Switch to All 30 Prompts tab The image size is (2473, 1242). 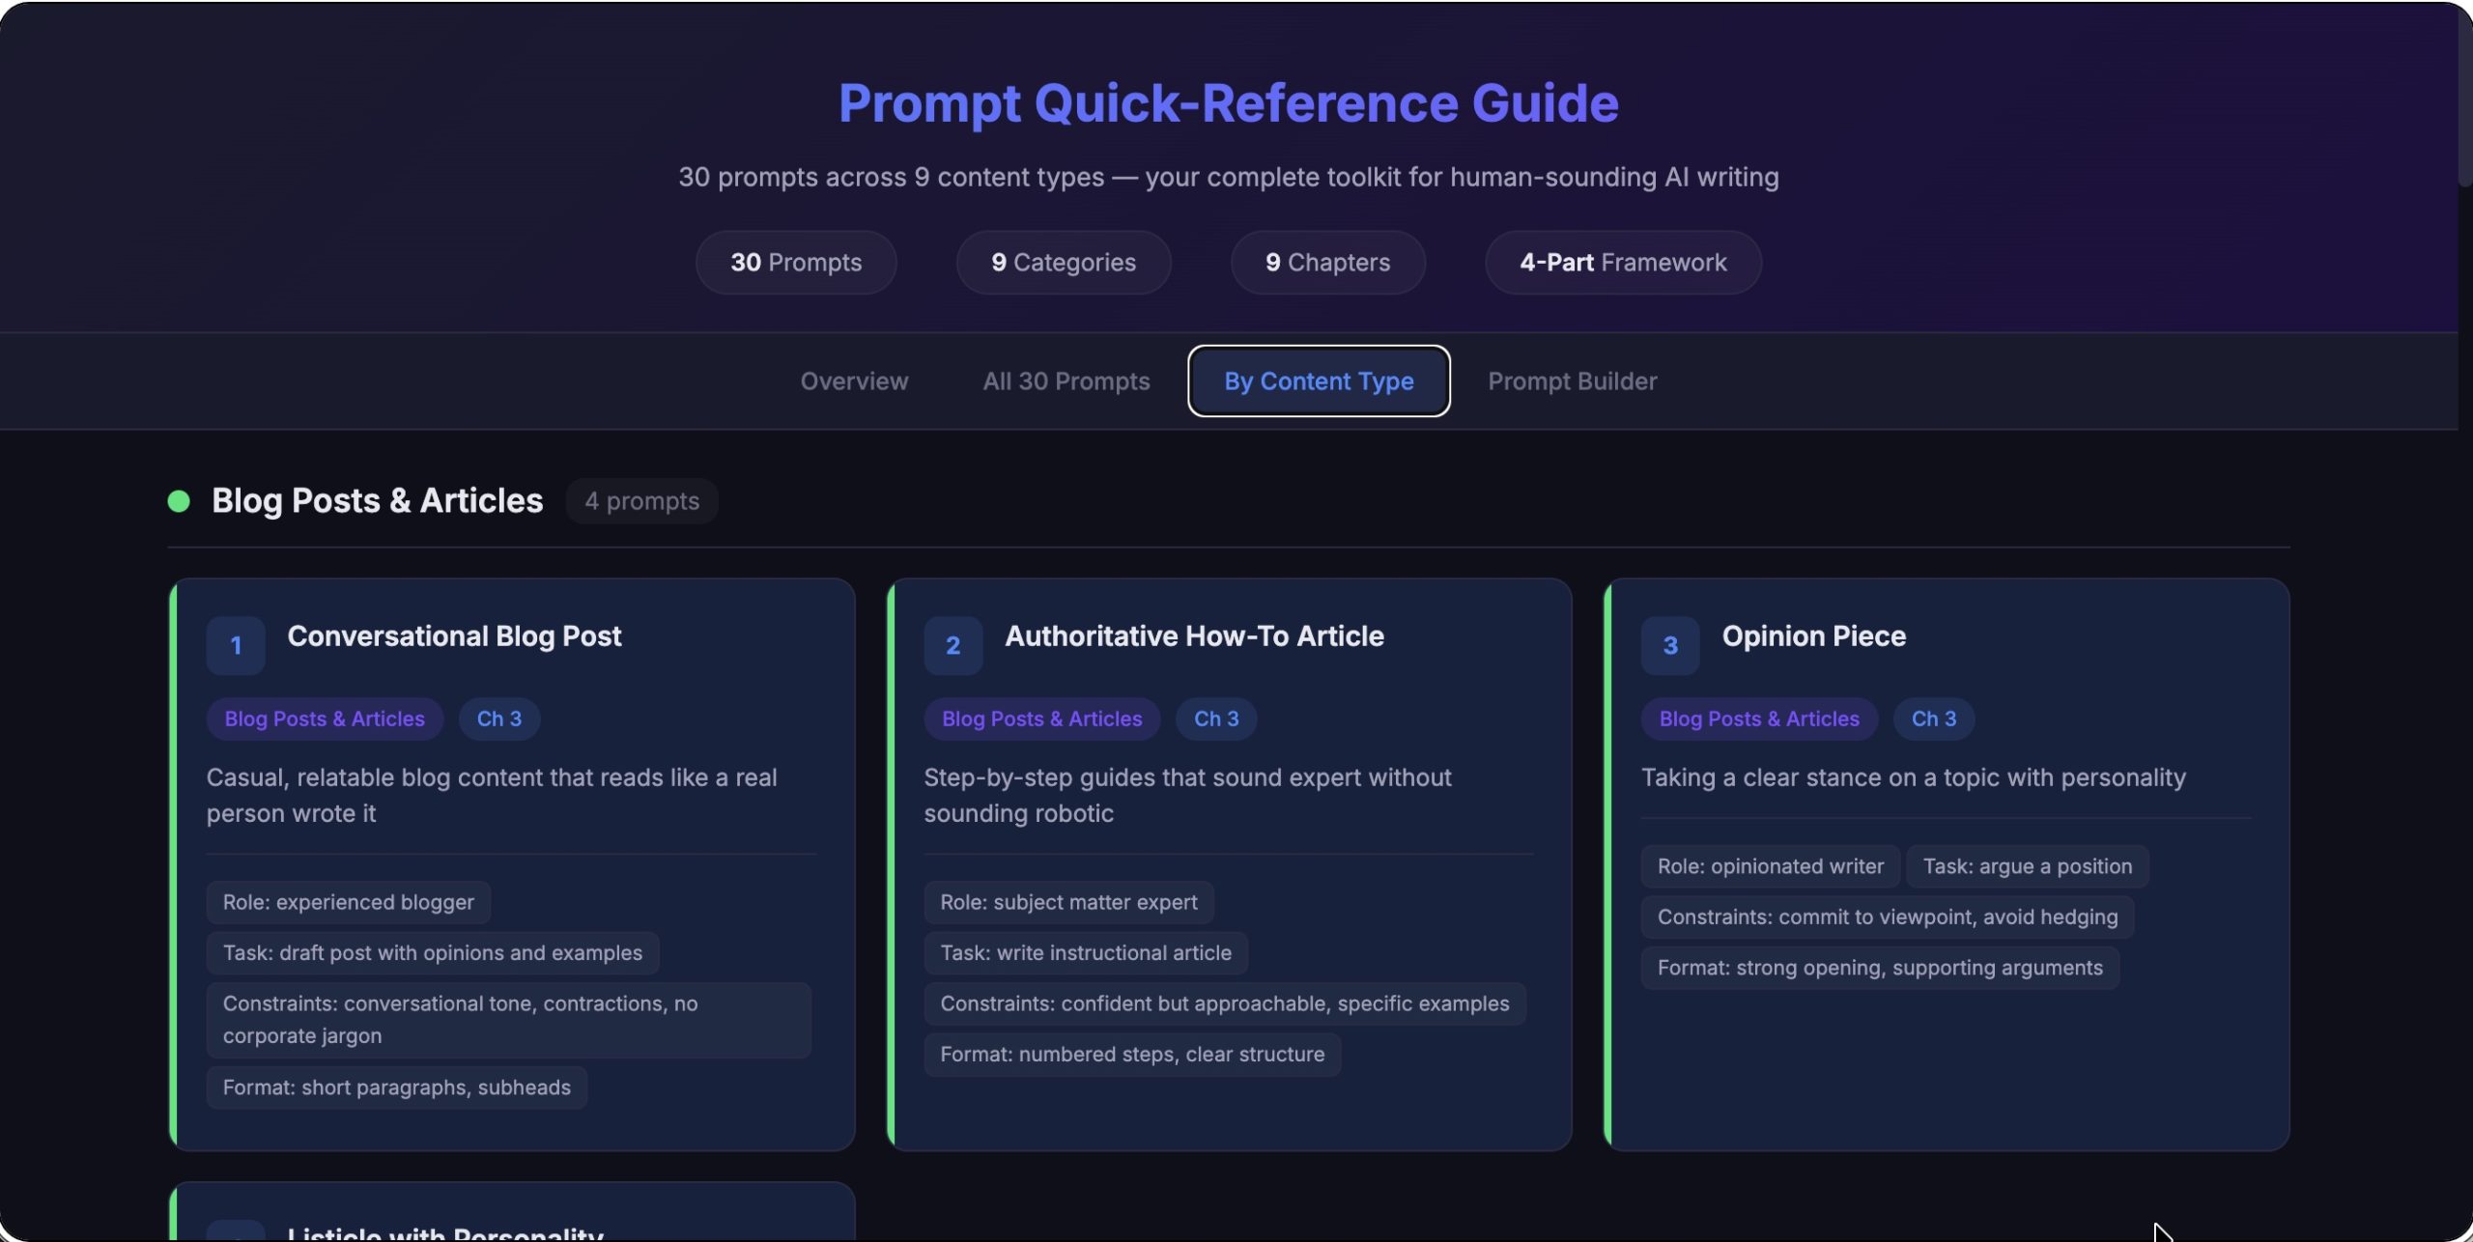point(1066,381)
